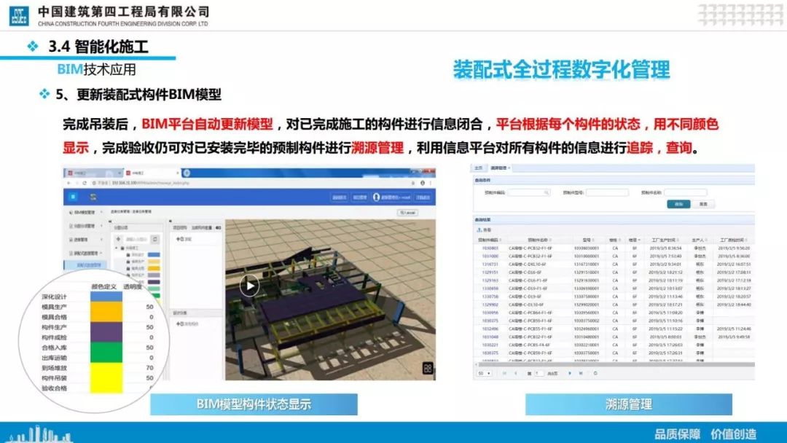Click the 颜色定义 column header

click(x=104, y=287)
